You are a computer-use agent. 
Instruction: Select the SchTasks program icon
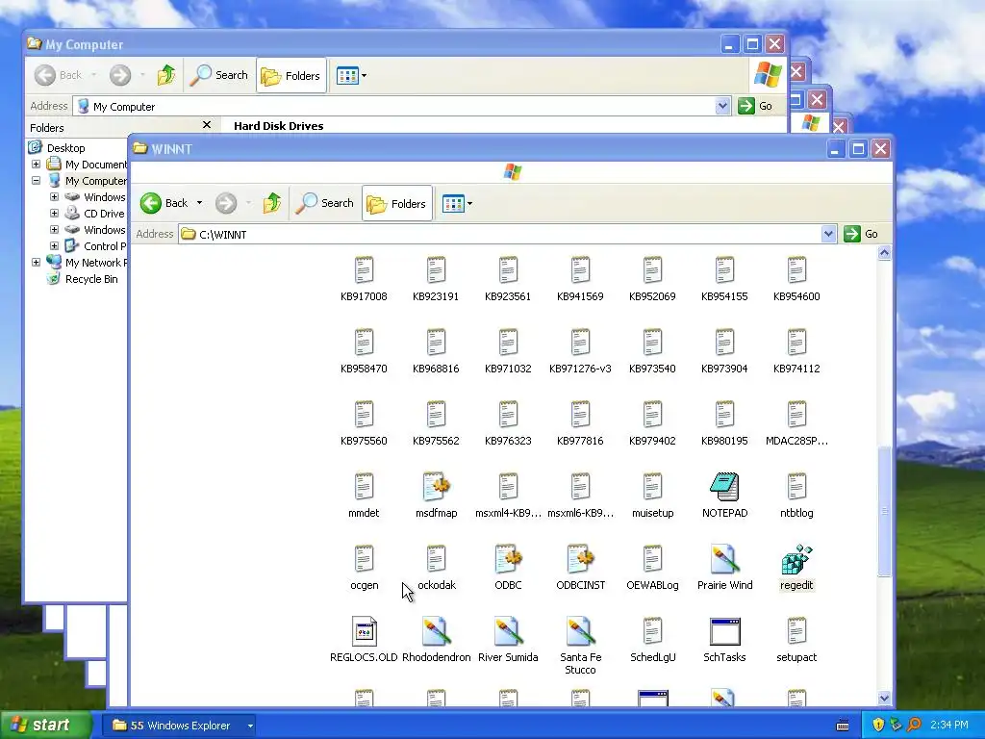click(x=724, y=631)
